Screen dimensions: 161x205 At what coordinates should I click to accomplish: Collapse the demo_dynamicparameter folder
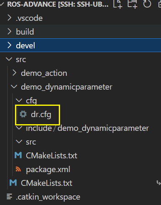14,87
